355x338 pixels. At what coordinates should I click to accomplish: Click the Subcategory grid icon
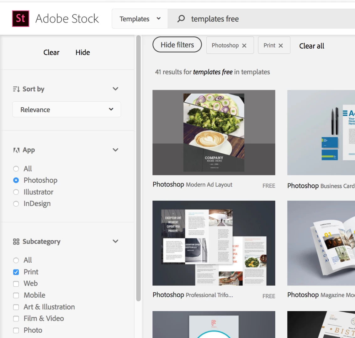(x=16, y=242)
